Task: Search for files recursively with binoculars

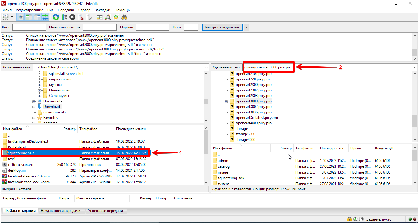Action: click(x=124, y=17)
